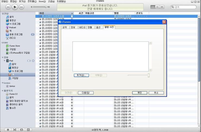Click the shuffle icon in the bottom bar
Screen dimensions: 201x132
[x=15, y=130]
